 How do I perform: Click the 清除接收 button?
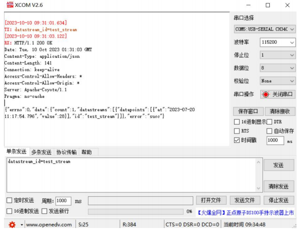[x=280, y=111]
